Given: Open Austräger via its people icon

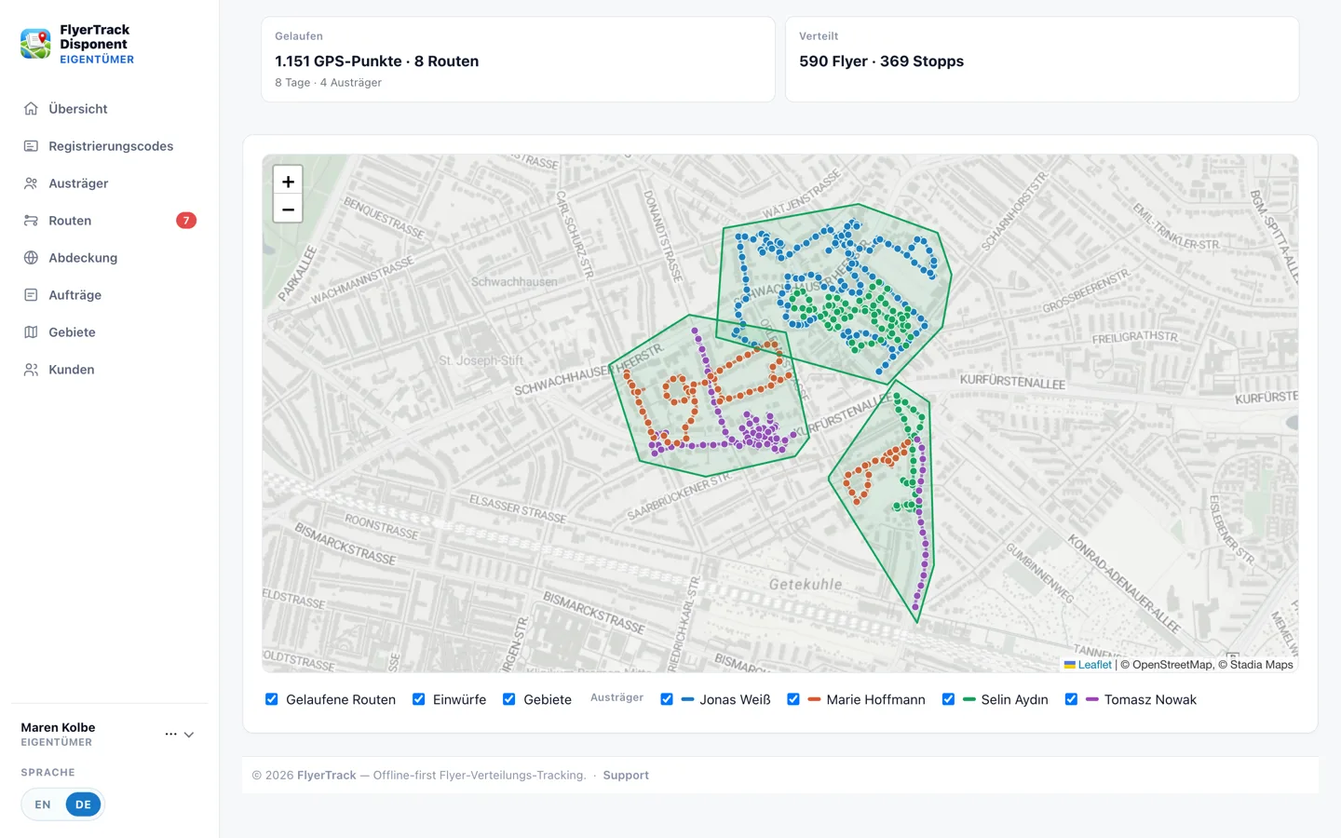Looking at the screenshot, I should point(31,183).
